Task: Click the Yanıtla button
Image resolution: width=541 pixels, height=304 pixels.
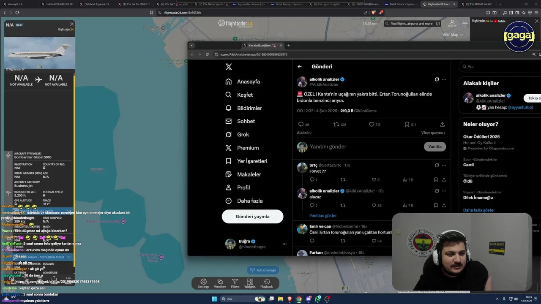Action: tap(435, 147)
